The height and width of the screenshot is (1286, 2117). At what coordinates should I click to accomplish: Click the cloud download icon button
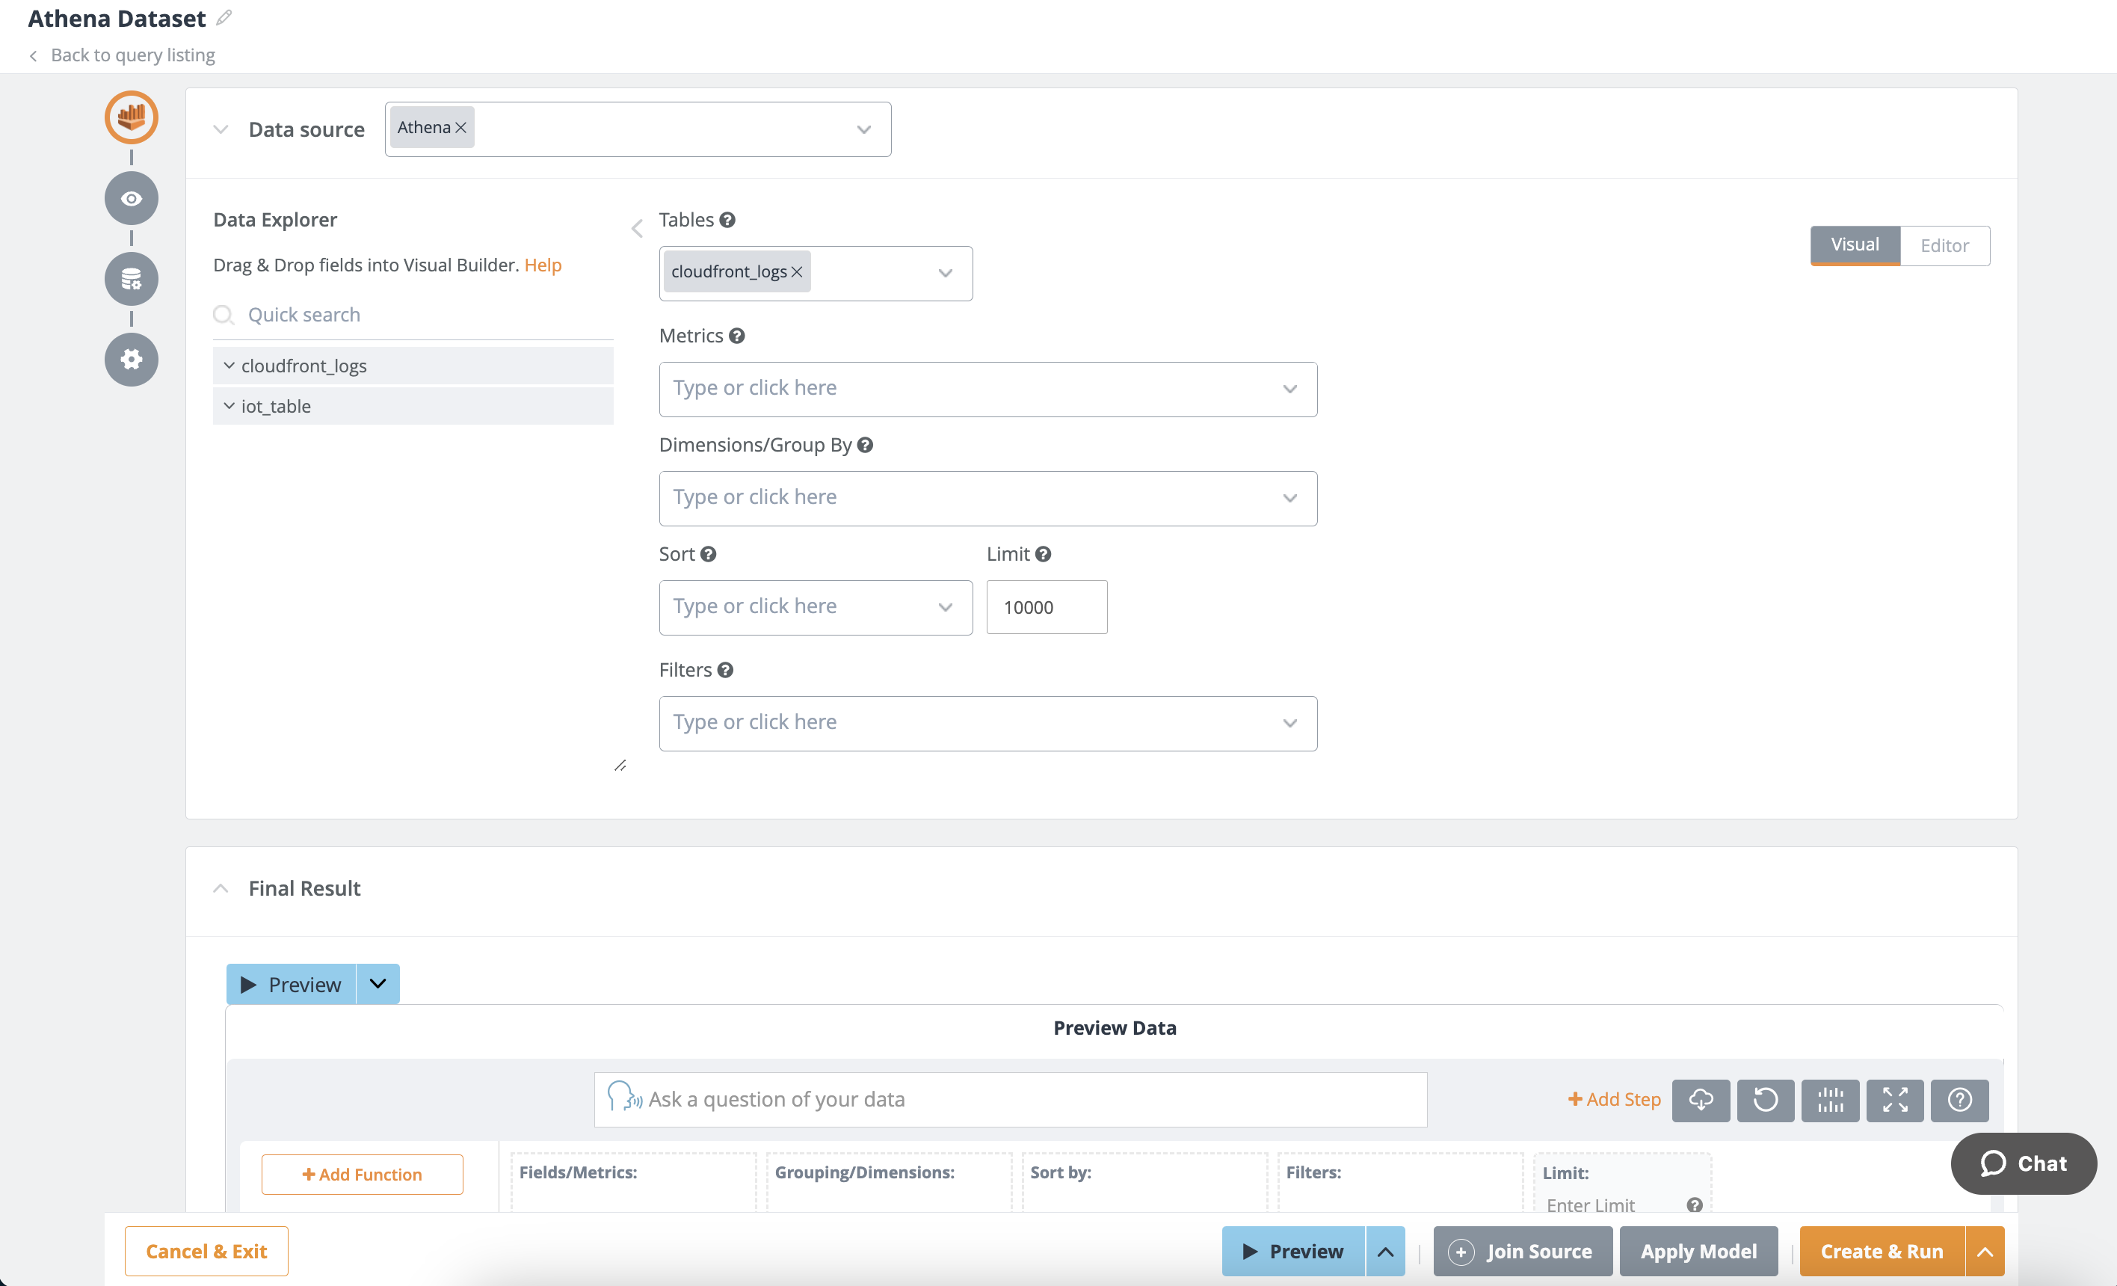(x=1701, y=1100)
